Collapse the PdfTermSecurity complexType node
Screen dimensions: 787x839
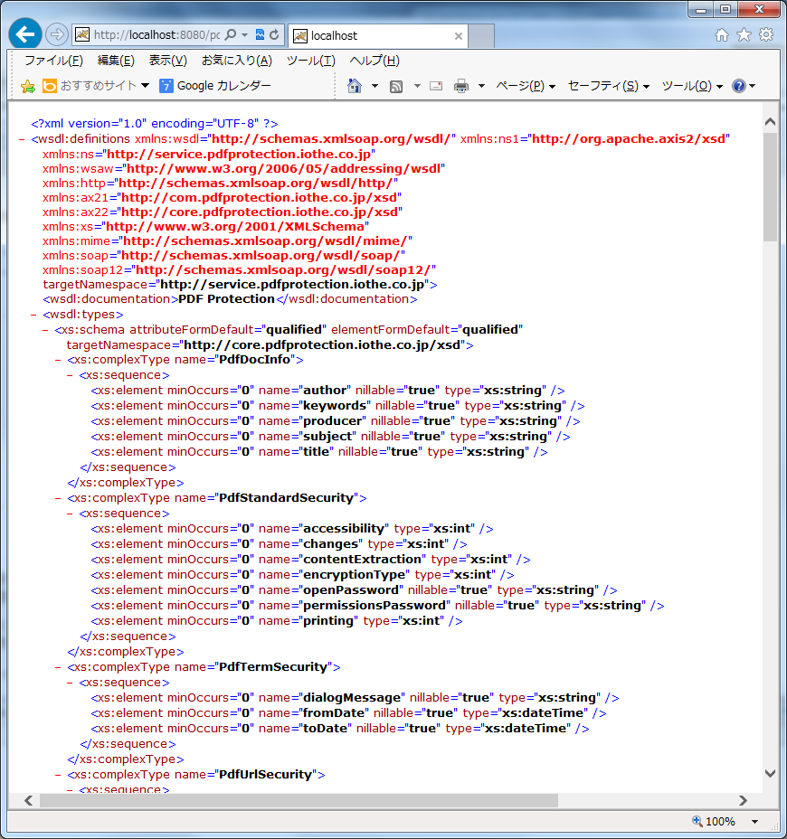coord(58,667)
